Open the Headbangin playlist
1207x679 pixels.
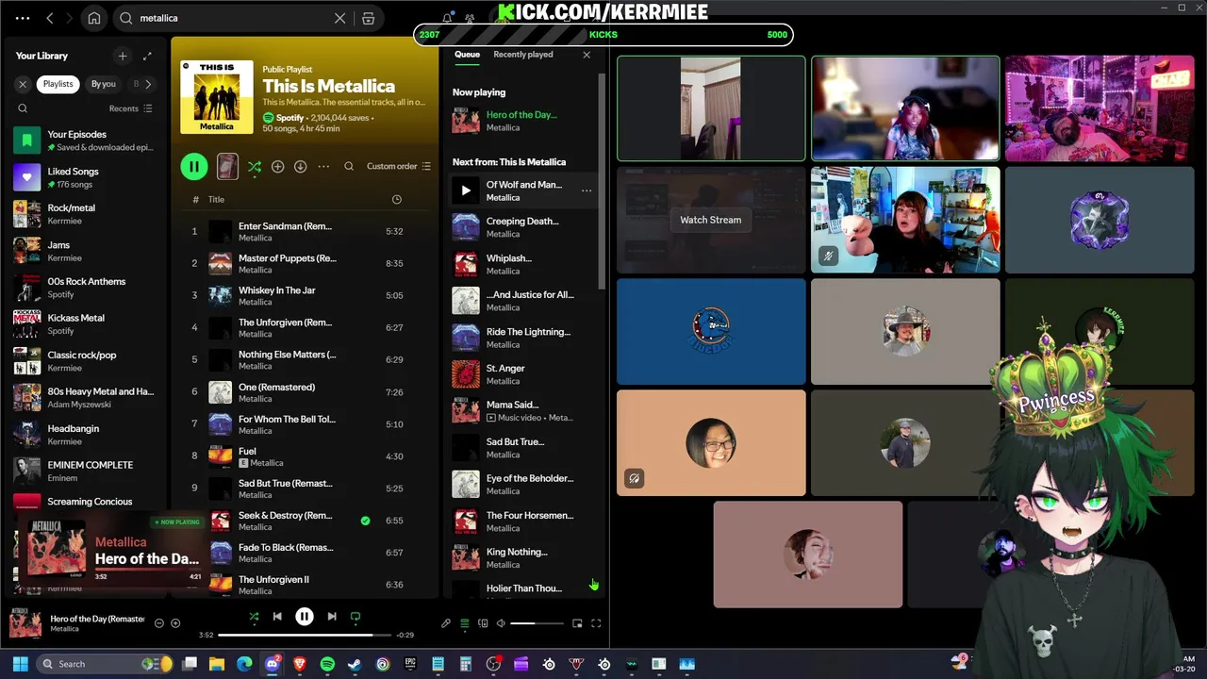[x=87, y=434]
